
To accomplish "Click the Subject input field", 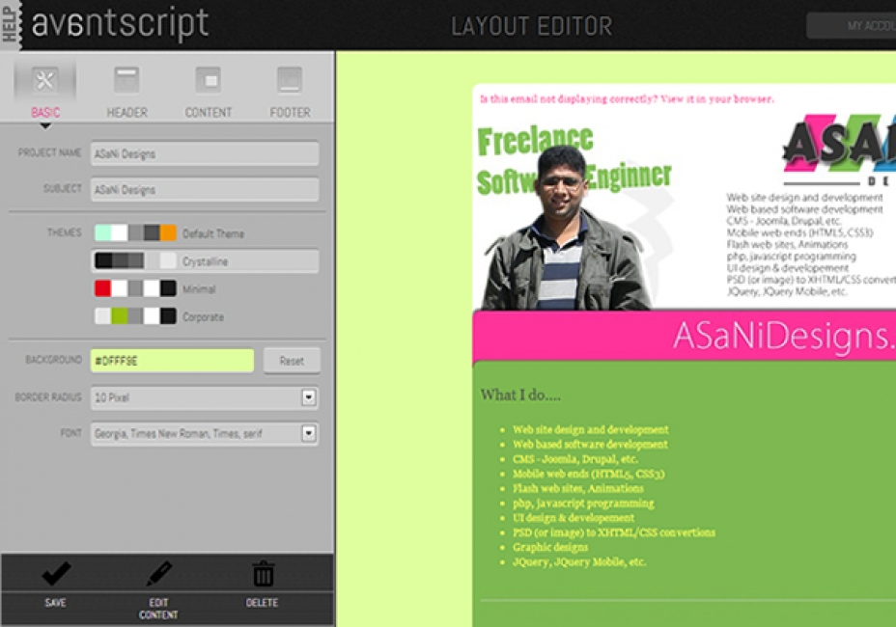I will point(205,190).
